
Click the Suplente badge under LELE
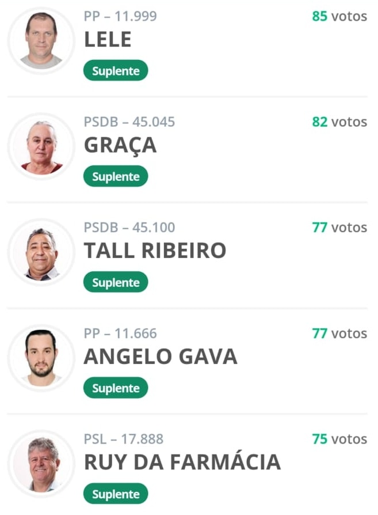pos(116,71)
